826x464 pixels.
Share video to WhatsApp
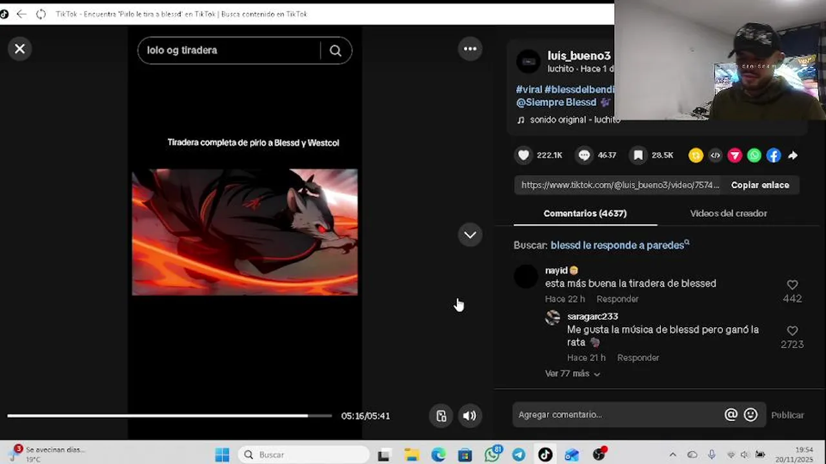[754, 155]
